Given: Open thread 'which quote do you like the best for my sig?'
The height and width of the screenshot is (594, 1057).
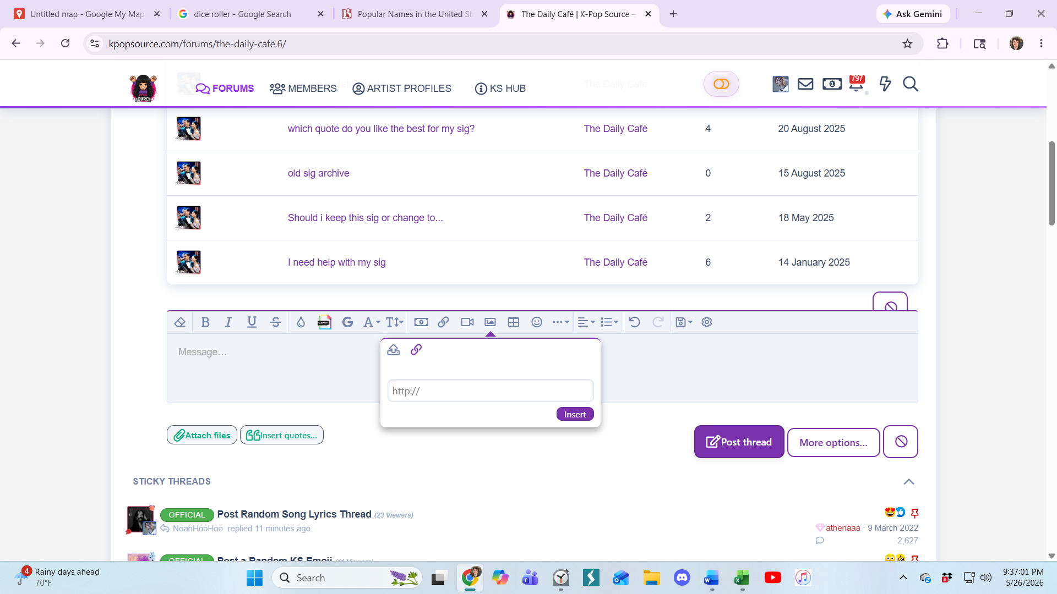Looking at the screenshot, I should 381,129.
